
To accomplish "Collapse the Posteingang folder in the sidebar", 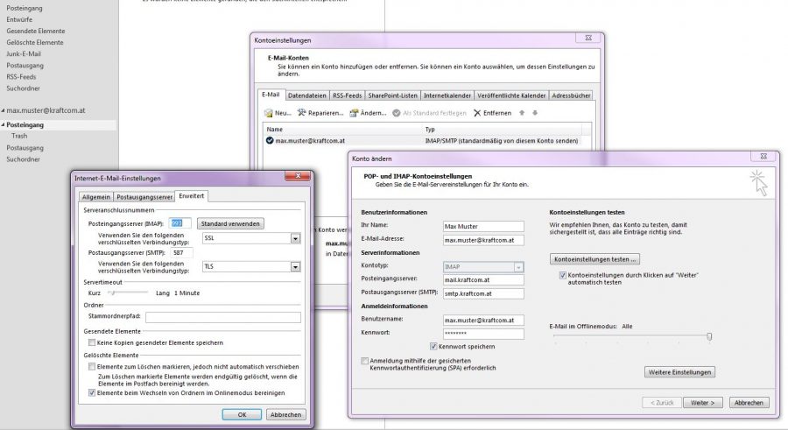I will click(x=4, y=125).
